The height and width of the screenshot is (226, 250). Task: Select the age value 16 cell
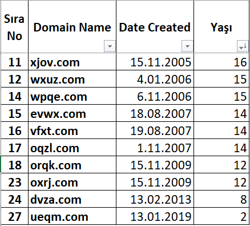point(221,62)
